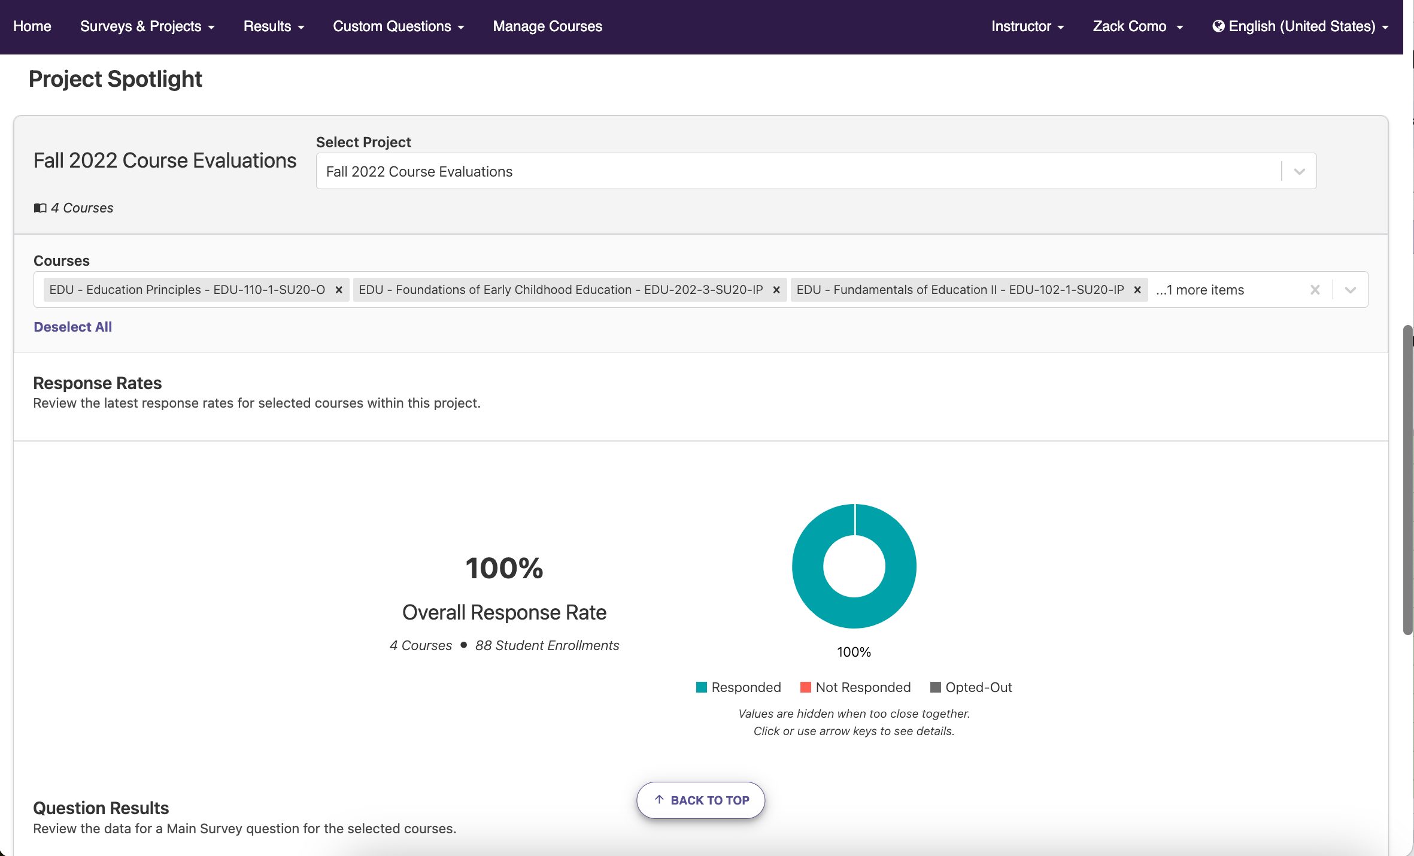Image resolution: width=1414 pixels, height=856 pixels.
Task: Click '88 Student Enrollments' text
Action: (x=547, y=645)
